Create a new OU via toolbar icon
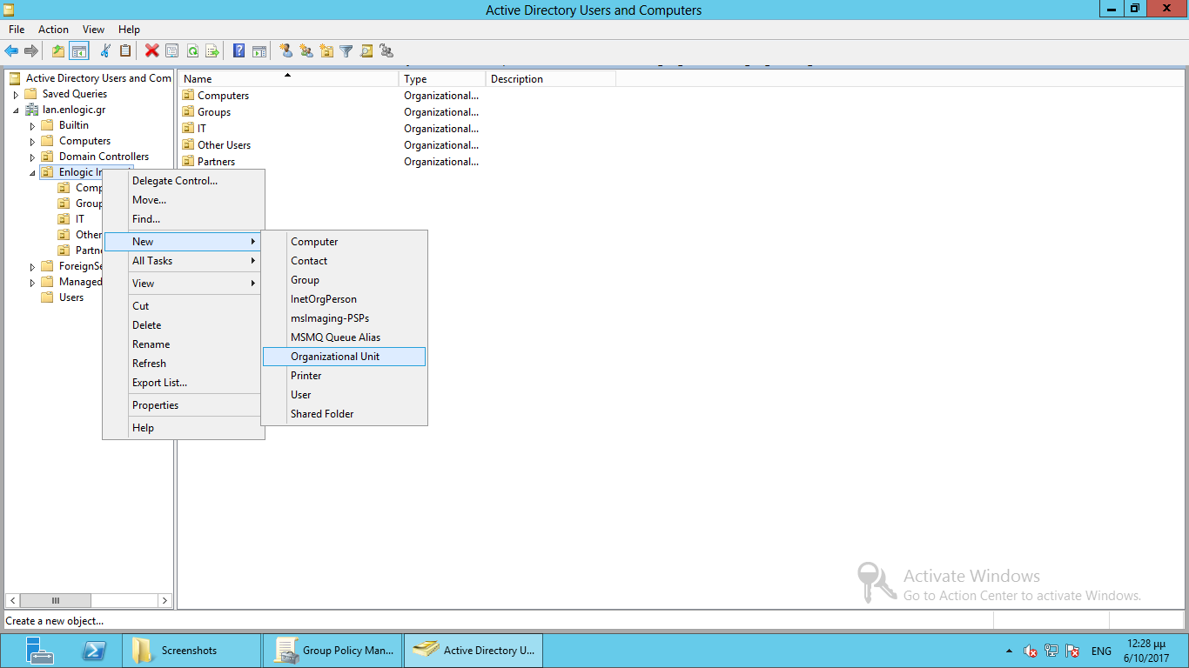The image size is (1189, 668). pyautogui.click(x=326, y=51)
